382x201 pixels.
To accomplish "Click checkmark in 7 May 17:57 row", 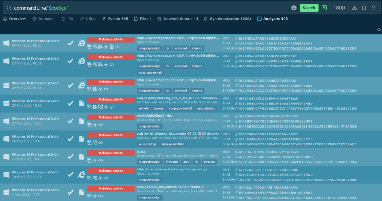I will coord(71,192).
